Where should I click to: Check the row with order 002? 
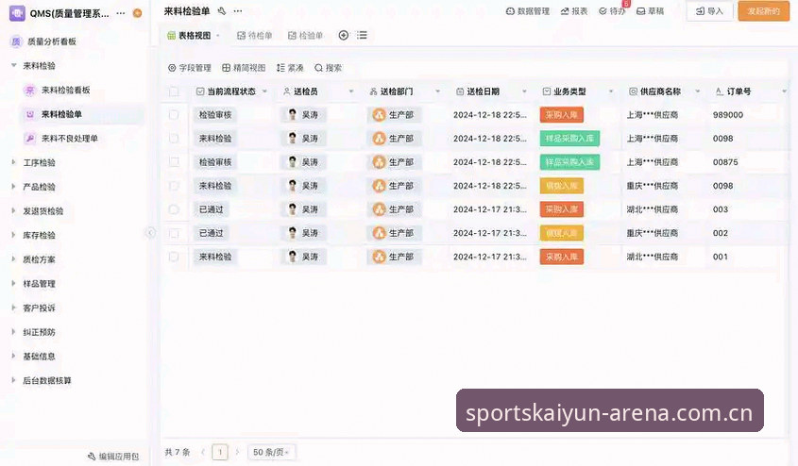[174, 233]
